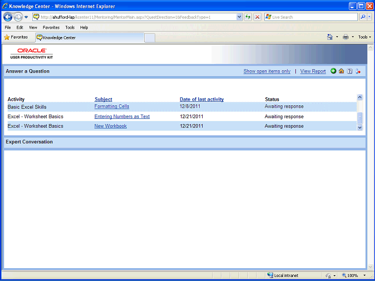Click the Oracle User Productivity Kit logo
The width and height of the screenshot is (375, 281).
(32, 53)
